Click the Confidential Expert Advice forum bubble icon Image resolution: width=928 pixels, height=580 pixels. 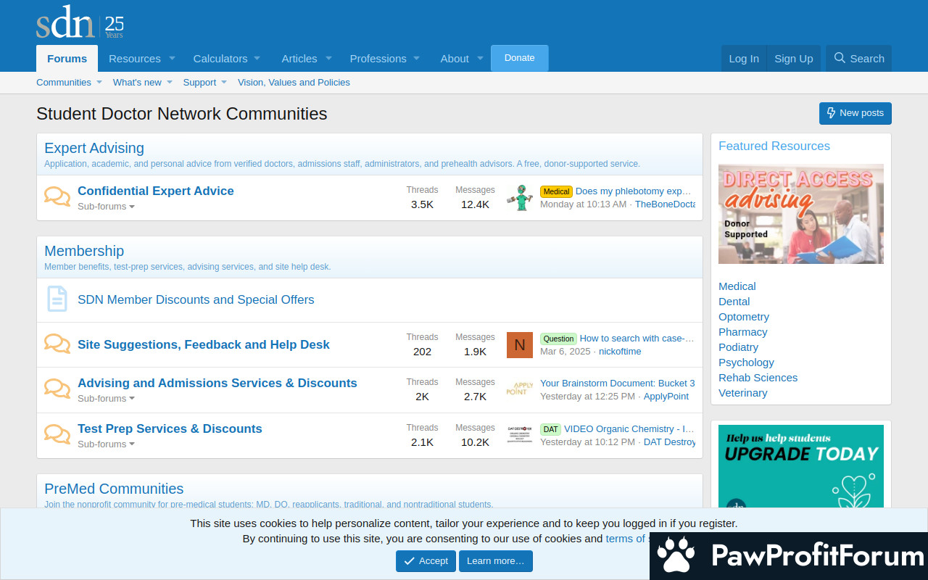point(57,197)
